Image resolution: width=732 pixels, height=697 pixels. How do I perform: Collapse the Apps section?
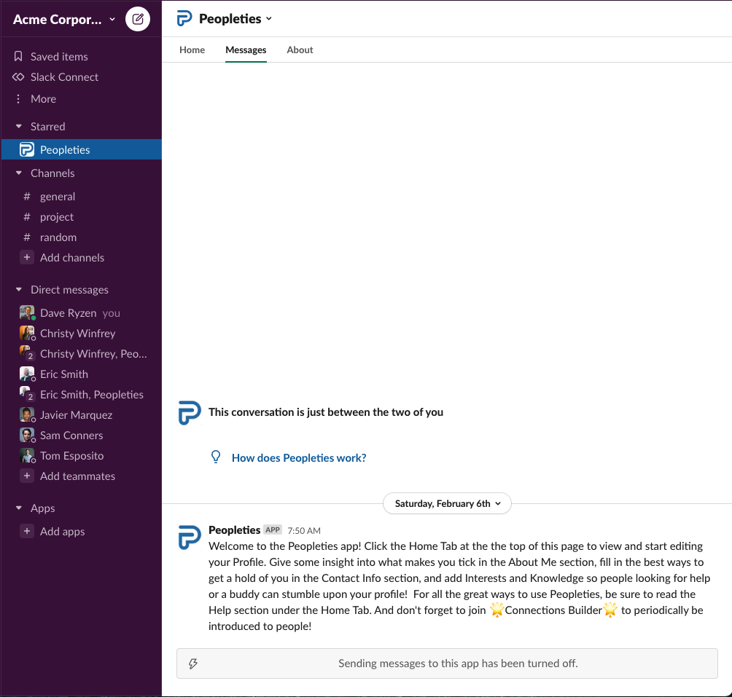(19, 508)
